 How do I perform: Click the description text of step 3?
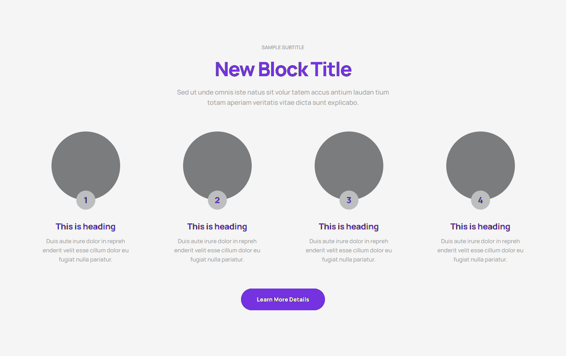[349, 250]
